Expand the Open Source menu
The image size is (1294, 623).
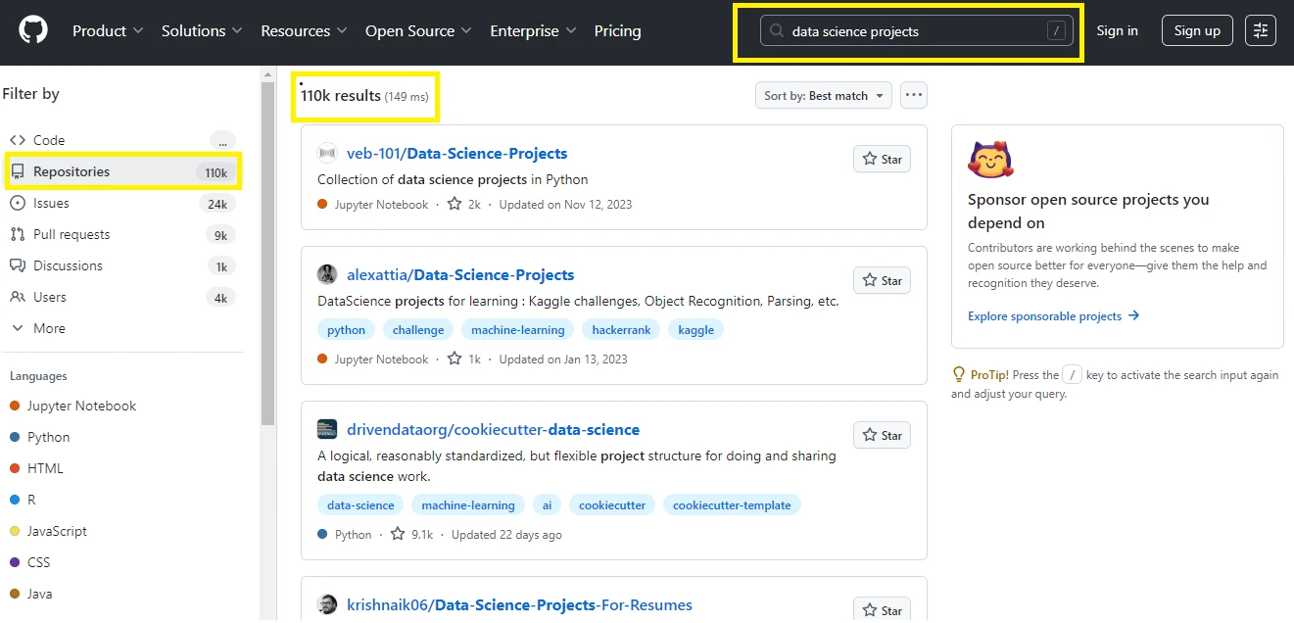(x=418, y=31)
